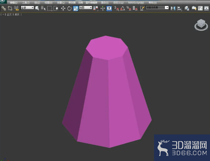The width and height of the screenshot is (210, 161).
Task: Open the 动画 menu
Action: click(x=81, y=3)
